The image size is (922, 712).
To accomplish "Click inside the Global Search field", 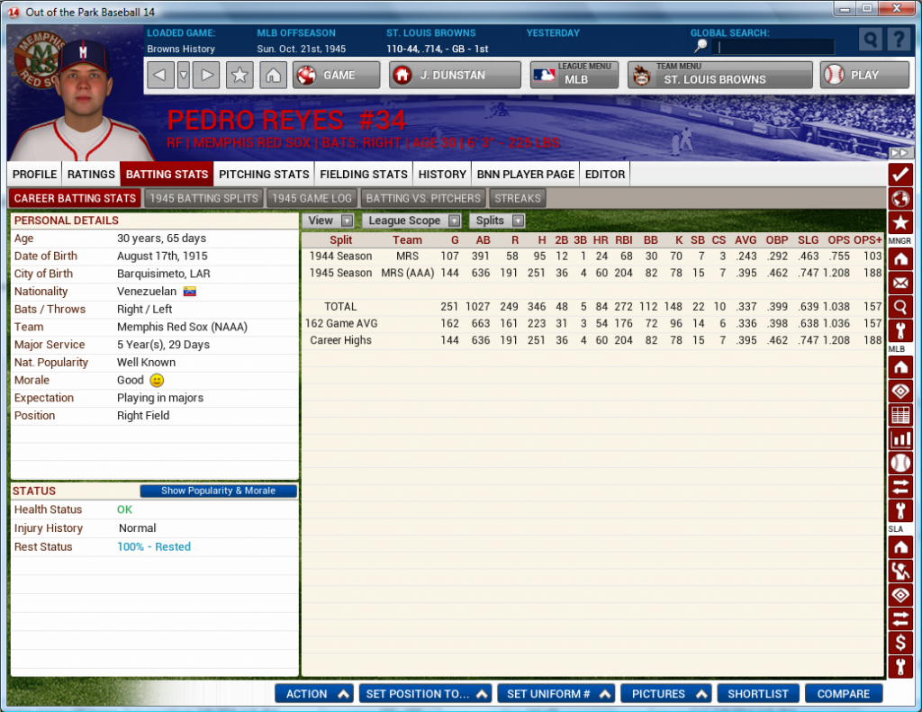I will 773,47.
